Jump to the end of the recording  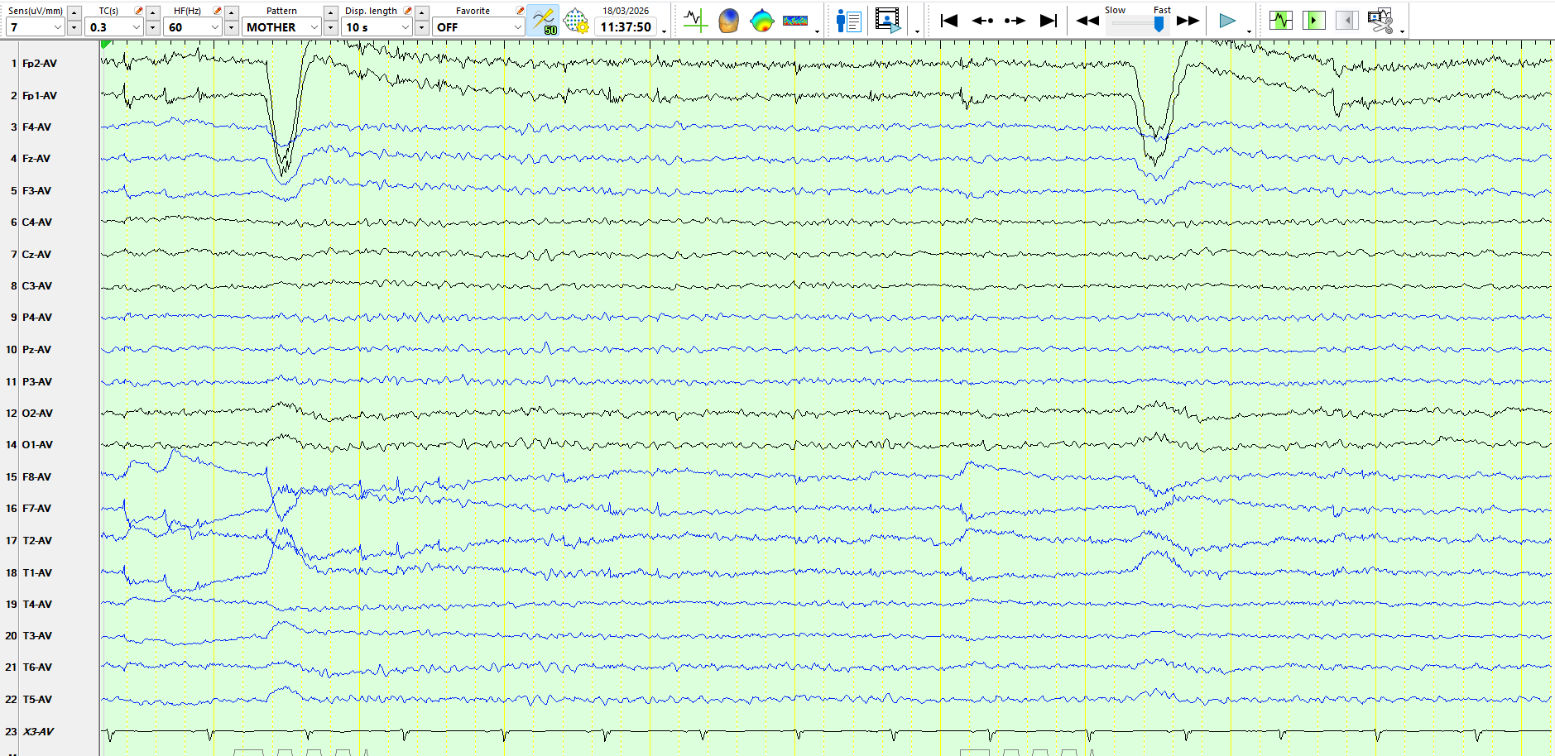[x=1049, y=21]
